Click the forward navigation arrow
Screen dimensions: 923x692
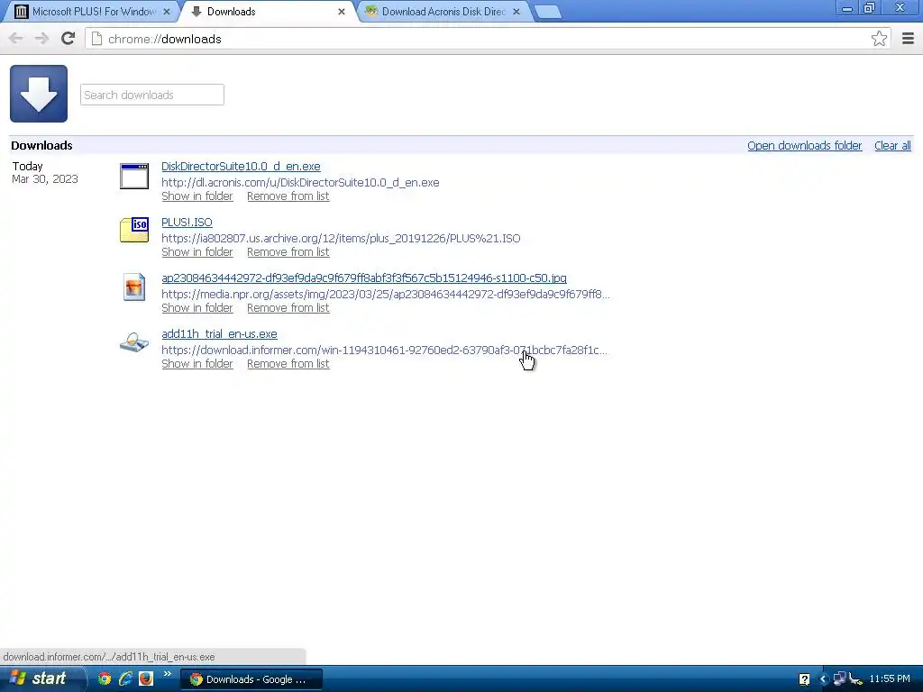pyautogui.click(x=41, y=39)
